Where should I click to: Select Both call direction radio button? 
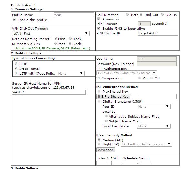[x=127, y=14]
